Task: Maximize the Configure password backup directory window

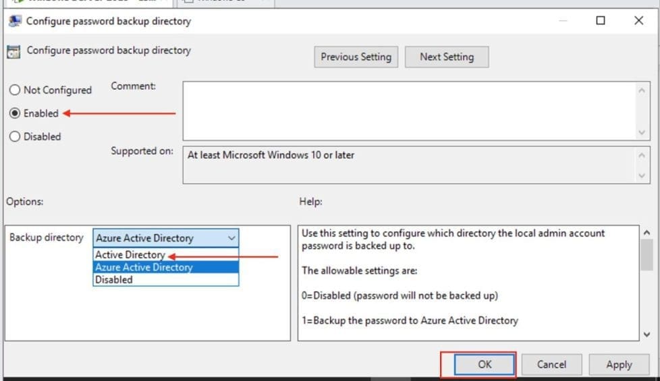Action: (601, 20)
